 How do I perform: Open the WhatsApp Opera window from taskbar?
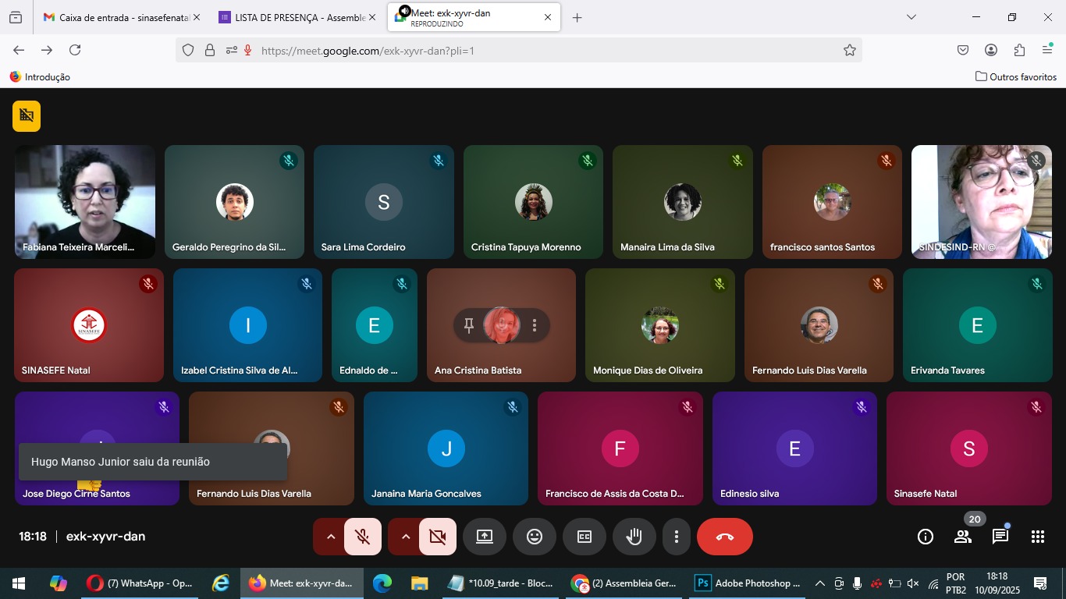coord(140,583)
